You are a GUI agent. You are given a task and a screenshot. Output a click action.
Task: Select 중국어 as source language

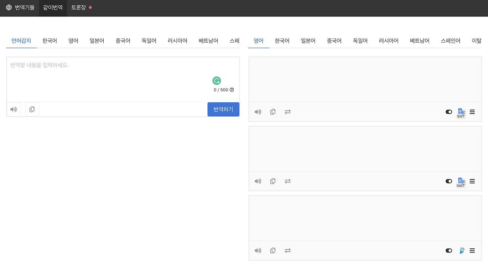(123, 41)
